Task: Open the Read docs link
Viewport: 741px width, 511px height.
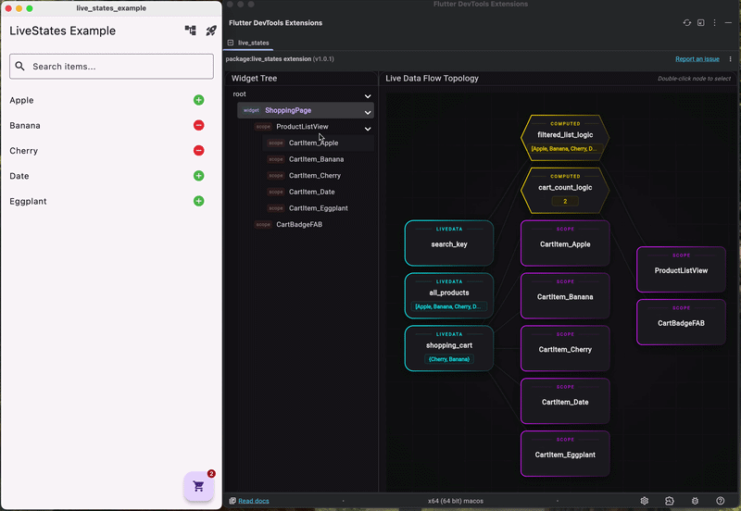Action: pyautogui.click(x=254, y=501)
